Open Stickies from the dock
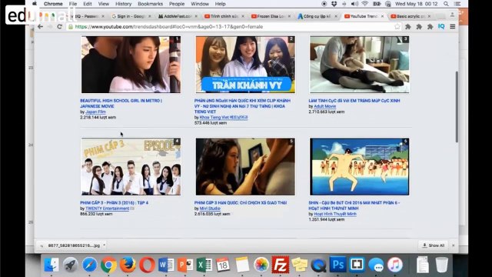The image size is (492, 277). click(299, 265)
